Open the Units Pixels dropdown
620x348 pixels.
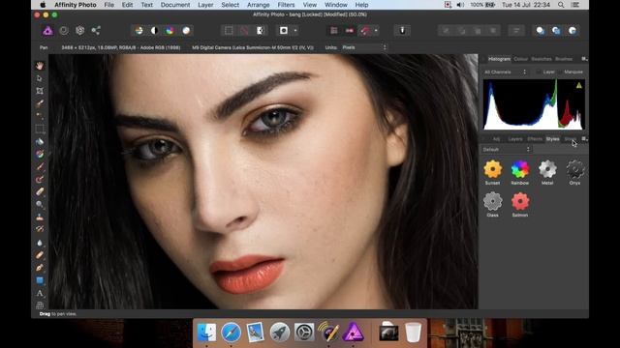click(364, 47)
